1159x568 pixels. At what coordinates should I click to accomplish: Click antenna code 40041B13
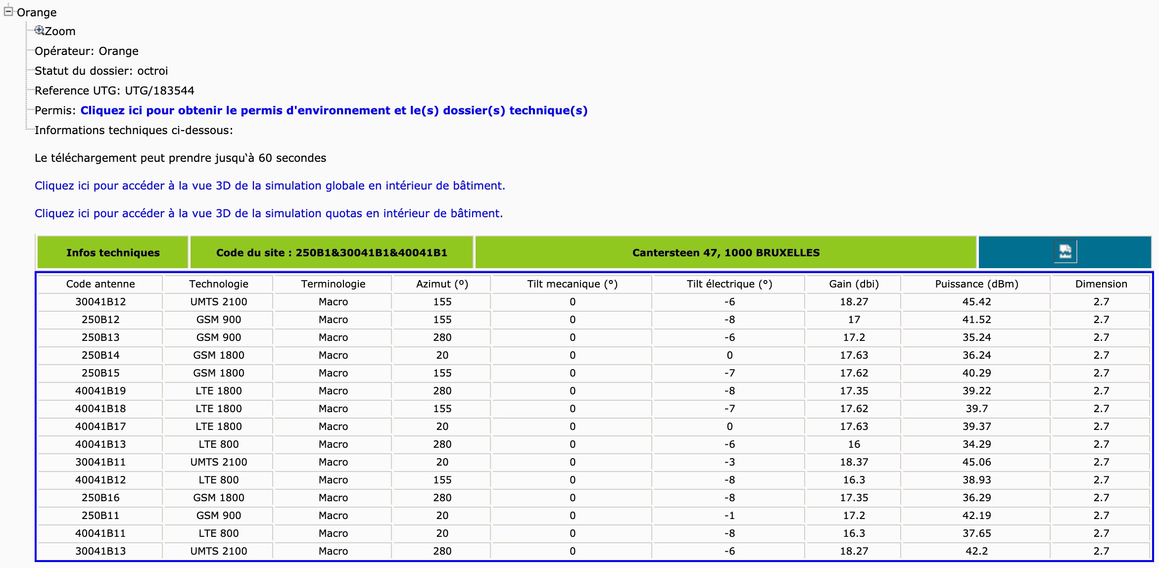(x=100, y=444)
